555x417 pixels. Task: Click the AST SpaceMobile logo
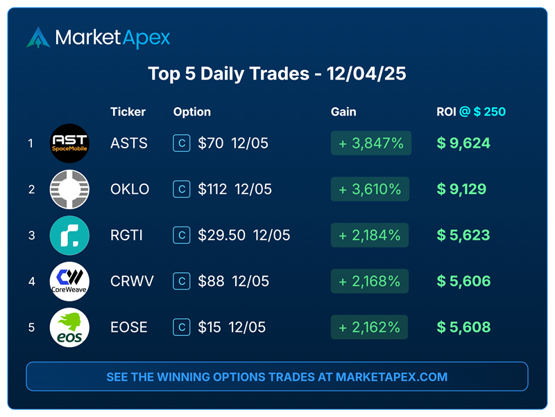click(69, 143)
